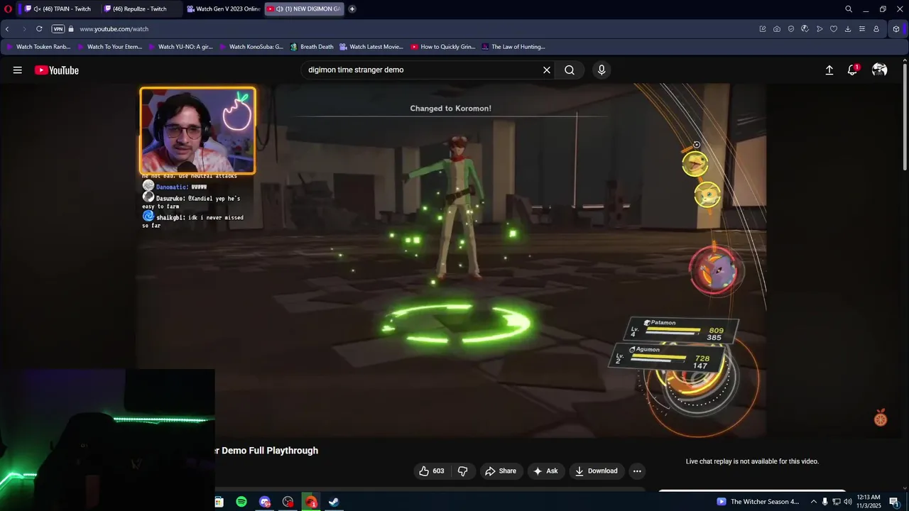This screenshot has height=511, width=909.
Task: Open the Share button
Action: tap(501, 471)
